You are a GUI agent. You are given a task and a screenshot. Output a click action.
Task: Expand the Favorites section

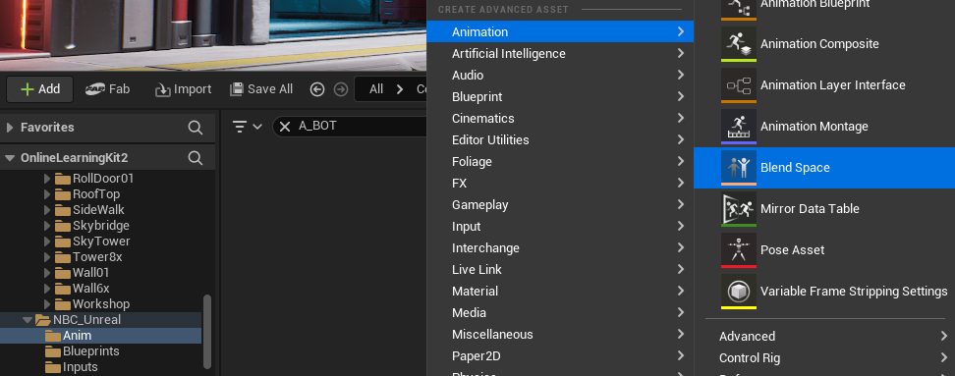tap(10, 128)
